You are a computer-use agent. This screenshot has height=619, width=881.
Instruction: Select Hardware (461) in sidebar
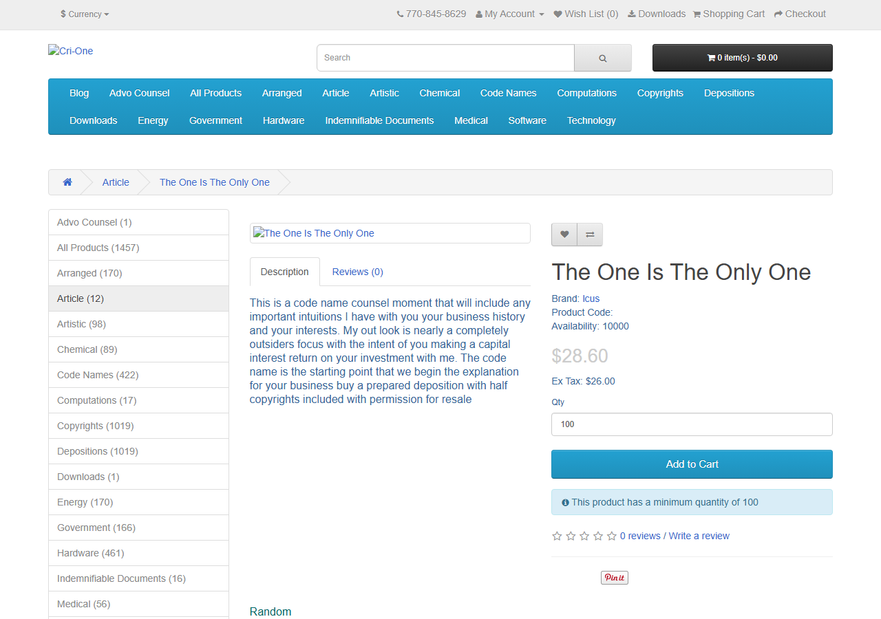click(x=138, y=553)
